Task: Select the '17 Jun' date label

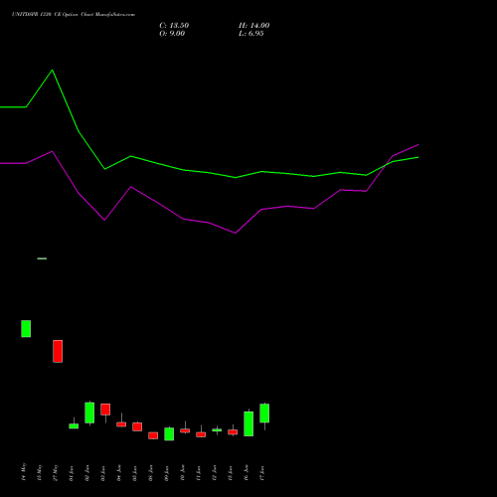Action: [261, 472]
